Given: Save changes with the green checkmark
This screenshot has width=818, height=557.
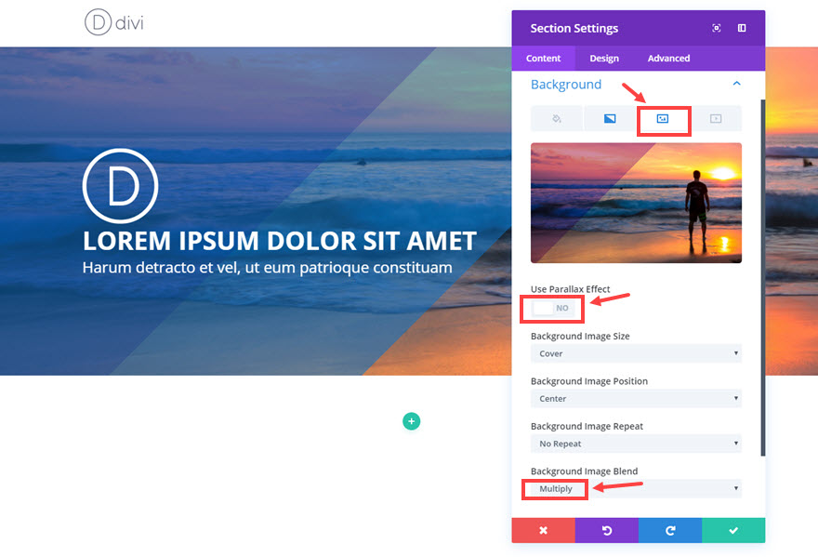Looking at the screenshot, I should [x=733, y=530].
